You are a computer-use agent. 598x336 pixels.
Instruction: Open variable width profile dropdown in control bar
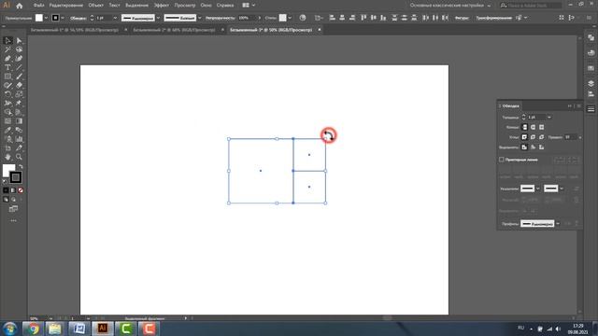(158, 18)
